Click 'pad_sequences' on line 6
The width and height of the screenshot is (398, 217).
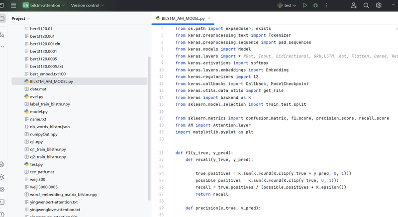point(295,42)
